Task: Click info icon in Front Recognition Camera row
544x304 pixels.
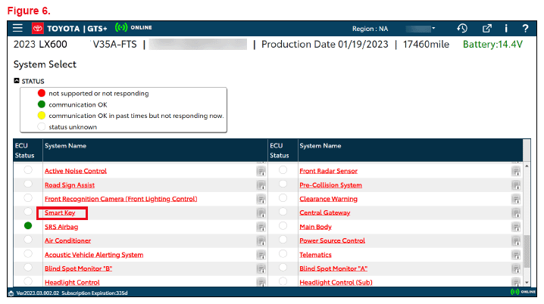Action: coord(261,199)
